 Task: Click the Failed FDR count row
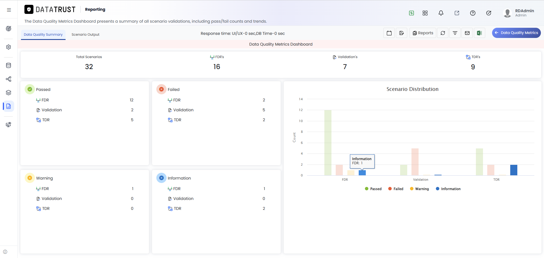pyautogui.click(x=216, y=100)
